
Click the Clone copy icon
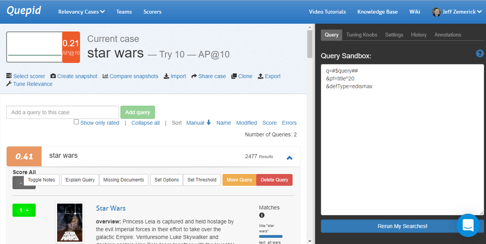click(x=234, y=76)
